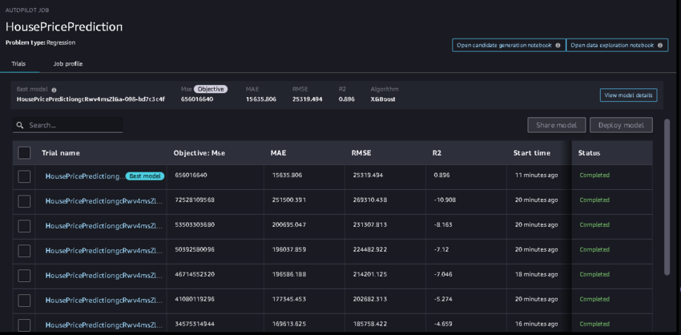681x335 pixels.
Task: Sort by Start time column header
Action: click(x=532, y=153)
